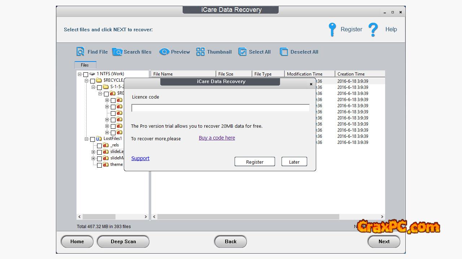Check the 1 NTFS (Work) drive checkbox

click(86, 74)
